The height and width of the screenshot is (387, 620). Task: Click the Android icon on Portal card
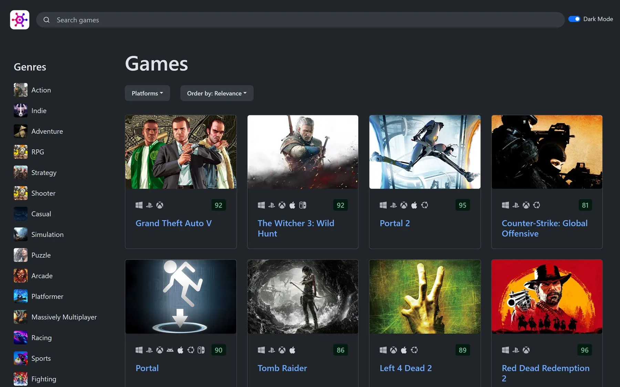point(170,350)
